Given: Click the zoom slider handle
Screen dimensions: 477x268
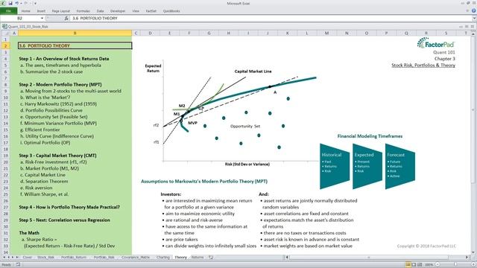Looking at the screenshot, I should (455, 265).
